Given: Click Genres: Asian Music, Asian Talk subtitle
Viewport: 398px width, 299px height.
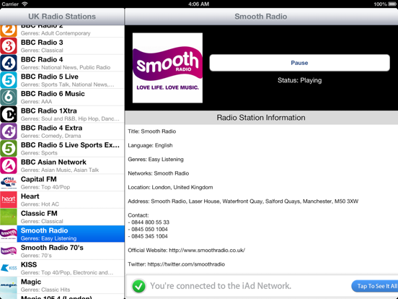Looking at the screenshot, I should 60,170.
